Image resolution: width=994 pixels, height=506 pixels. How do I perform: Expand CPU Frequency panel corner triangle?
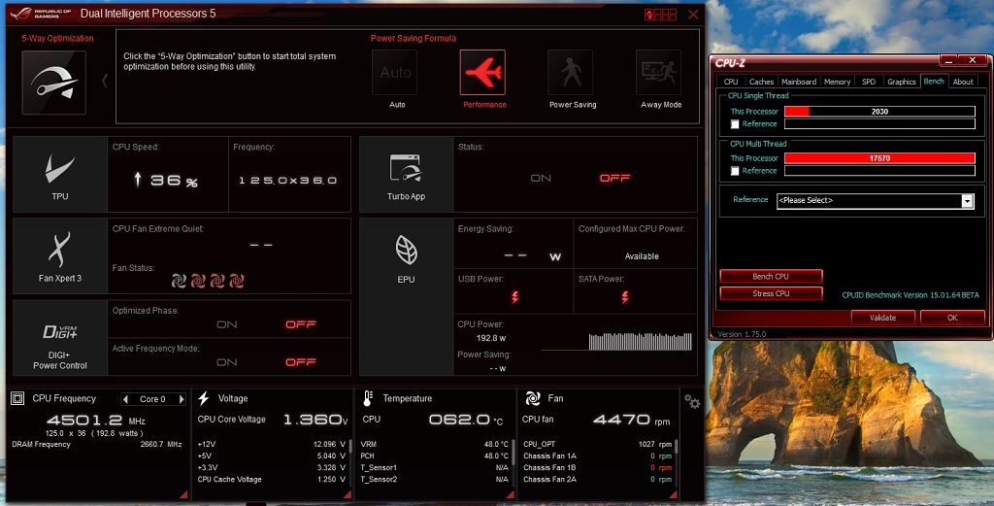point(183,494)
